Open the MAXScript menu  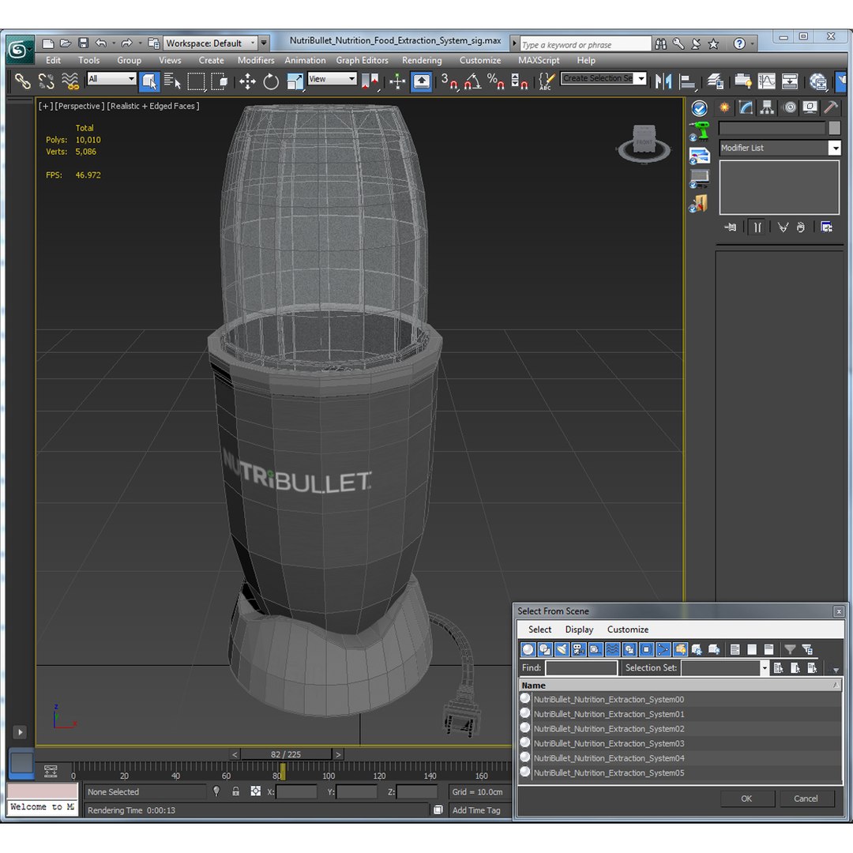[x=539, y=60]
